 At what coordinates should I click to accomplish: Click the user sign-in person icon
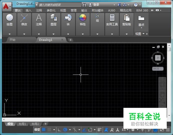tap(90, 5)
